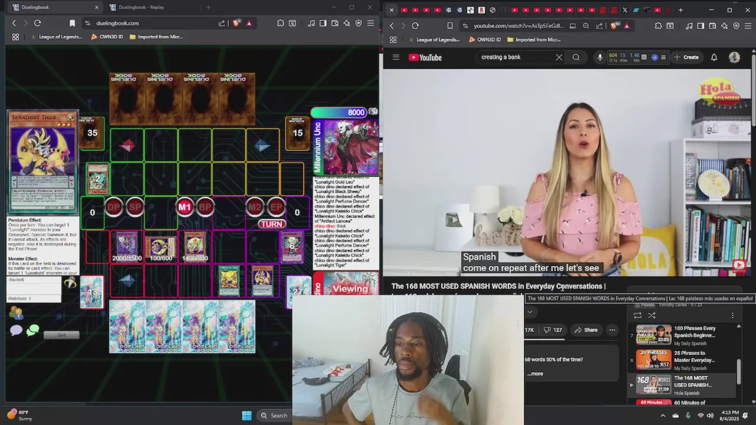
Task: Click the Quit button in Duelingbook
Action: [61, 335]
